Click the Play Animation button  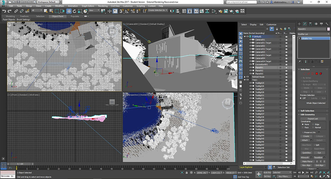pyautogui.click(x=303, y=173)
